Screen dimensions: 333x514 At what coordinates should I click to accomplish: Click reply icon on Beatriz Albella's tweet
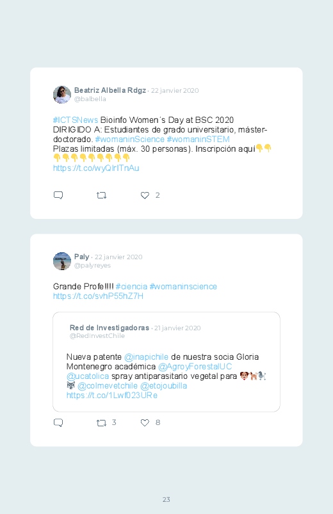point(58,195)
